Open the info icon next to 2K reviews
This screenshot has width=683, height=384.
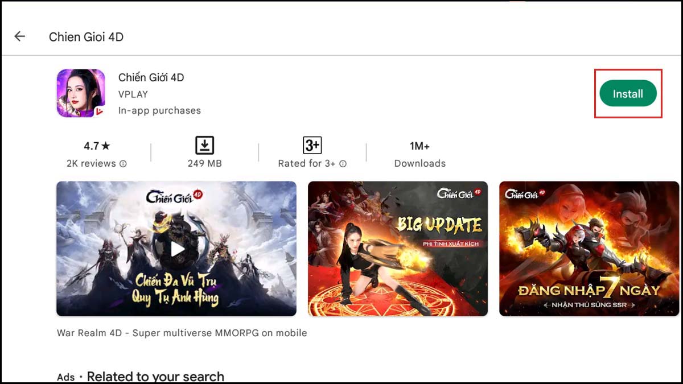(x=123, y=164)
